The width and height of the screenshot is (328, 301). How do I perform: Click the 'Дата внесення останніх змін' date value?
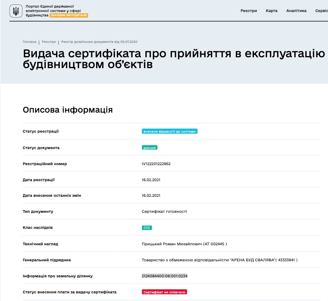click(x=151, y=196)
